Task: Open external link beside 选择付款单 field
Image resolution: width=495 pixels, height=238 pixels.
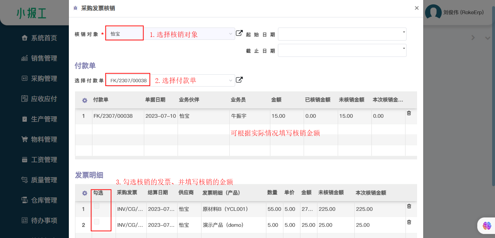Action: tap(239, 80)
